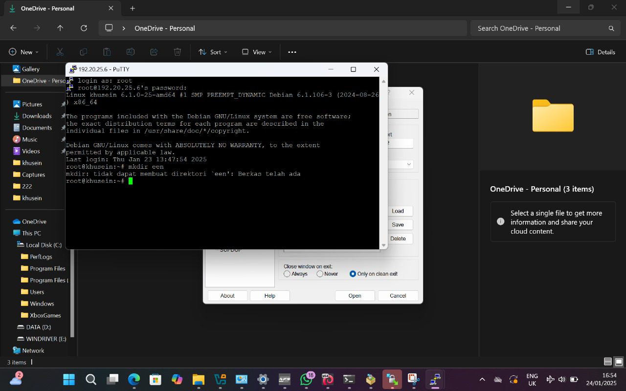Click the Refresh icon in Explorer navigation
This screenshot has height=391, width=626.
click(84, 28)
